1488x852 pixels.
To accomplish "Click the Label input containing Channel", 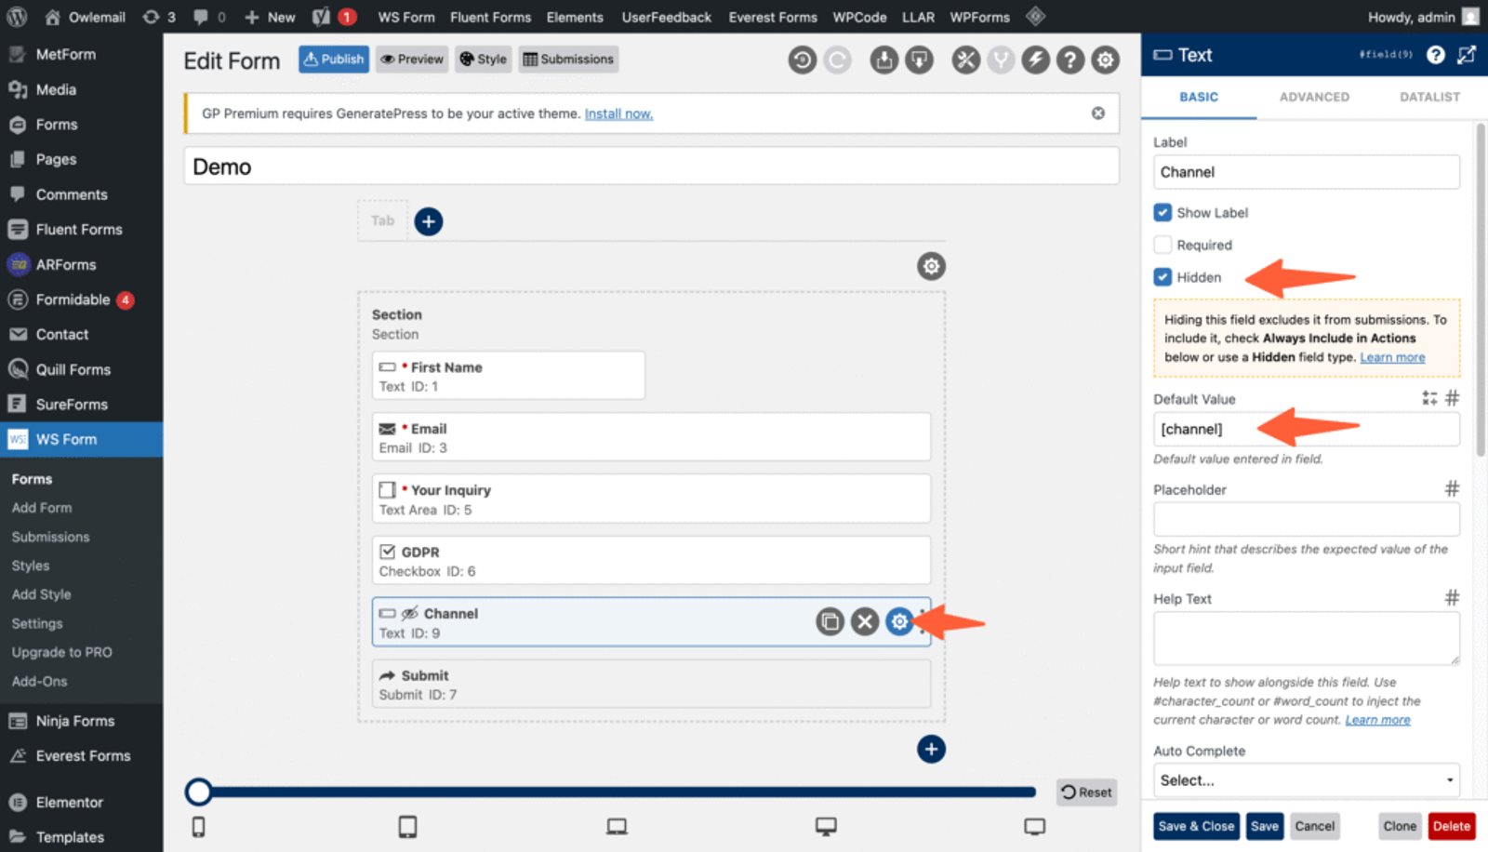I will coord(1307,172).
